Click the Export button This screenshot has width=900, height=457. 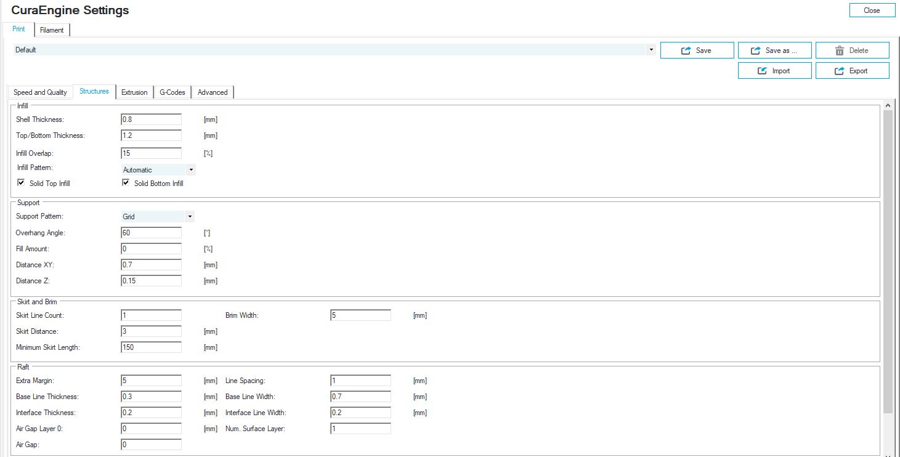point(852,71)
